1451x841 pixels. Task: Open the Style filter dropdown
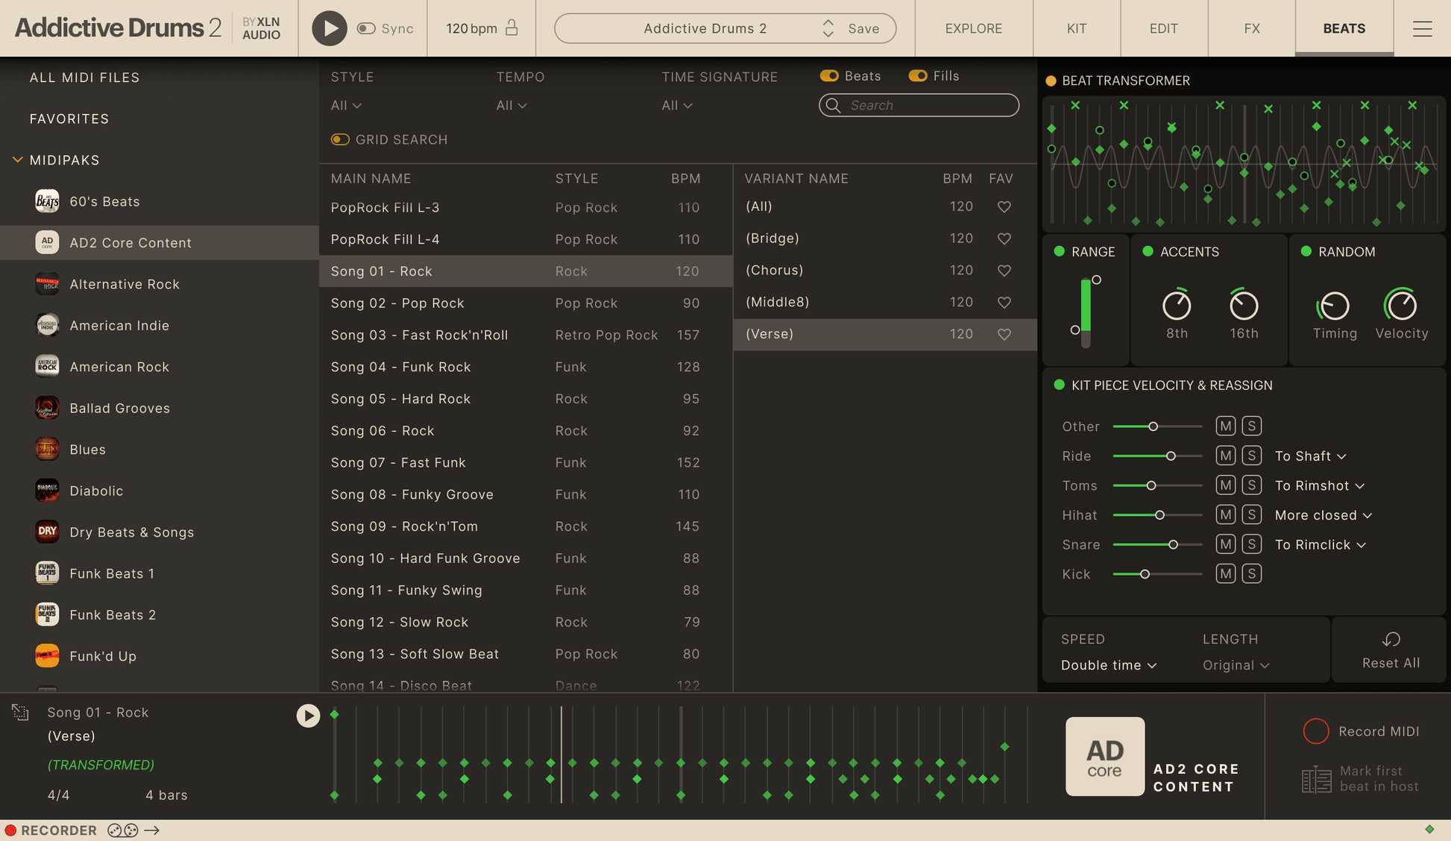[x=344, y=105]
